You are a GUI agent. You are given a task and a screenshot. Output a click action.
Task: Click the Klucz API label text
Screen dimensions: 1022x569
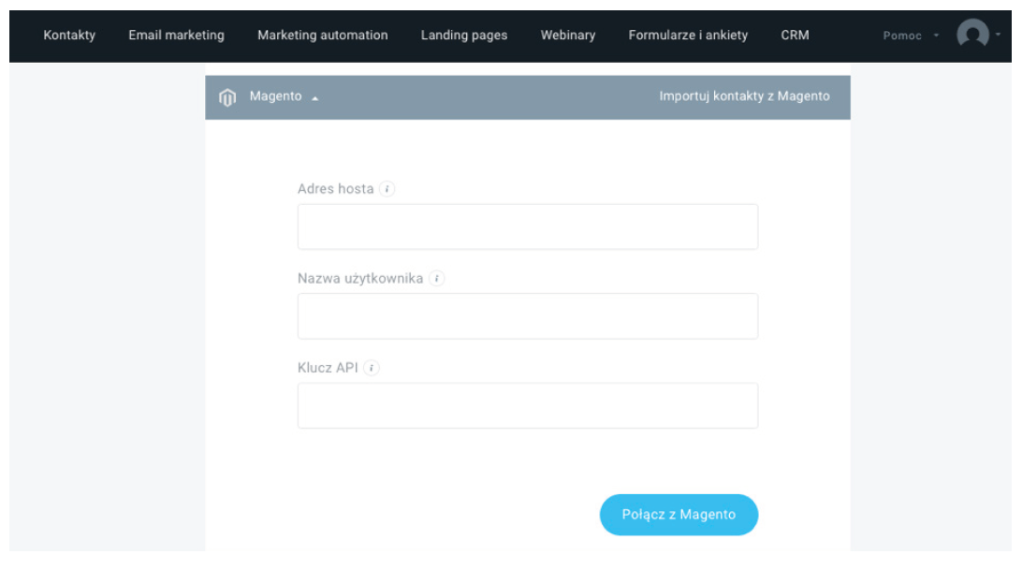tap(328, 368)
